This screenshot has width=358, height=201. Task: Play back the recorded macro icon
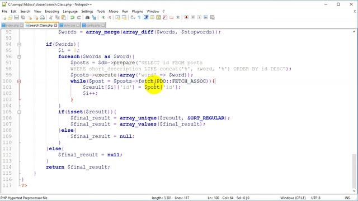199,17
